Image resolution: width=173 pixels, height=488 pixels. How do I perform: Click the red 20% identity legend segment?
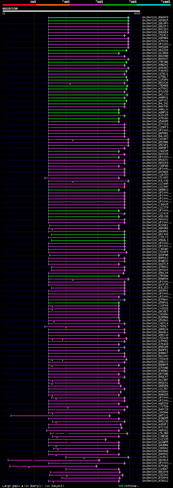(19, 5)
